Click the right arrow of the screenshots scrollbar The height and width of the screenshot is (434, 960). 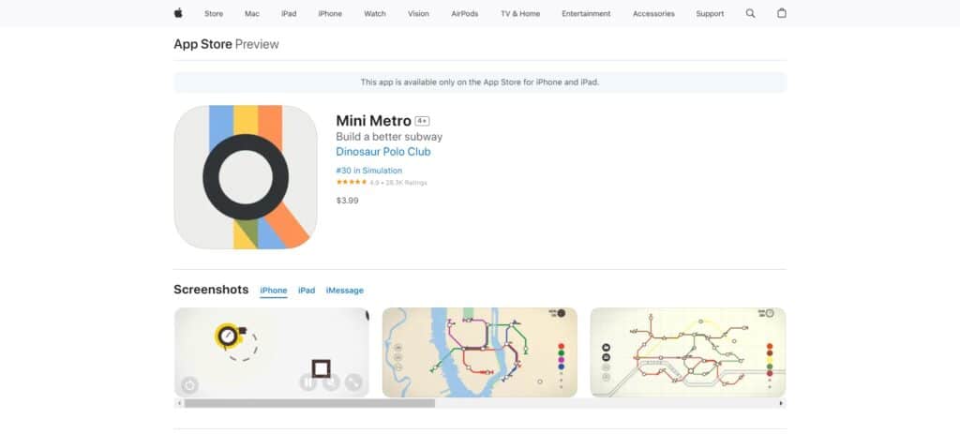tap(781, 403)
